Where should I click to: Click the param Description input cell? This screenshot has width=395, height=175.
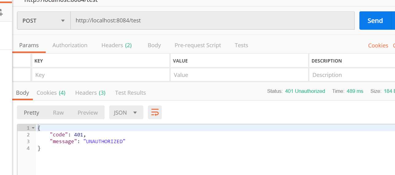click(x=352, y=75)
